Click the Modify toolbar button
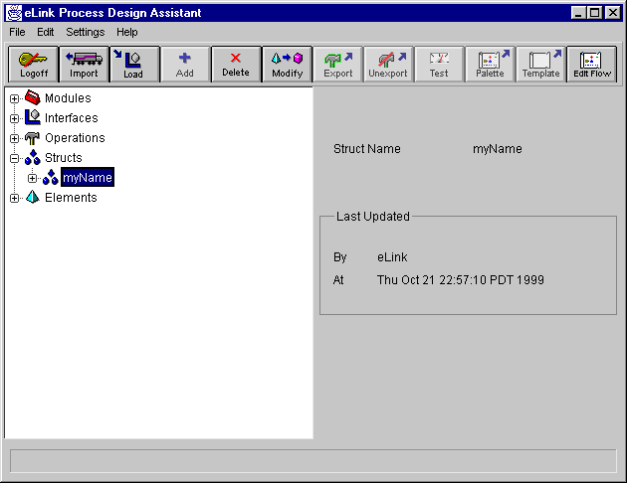 [x=287, y=65]
